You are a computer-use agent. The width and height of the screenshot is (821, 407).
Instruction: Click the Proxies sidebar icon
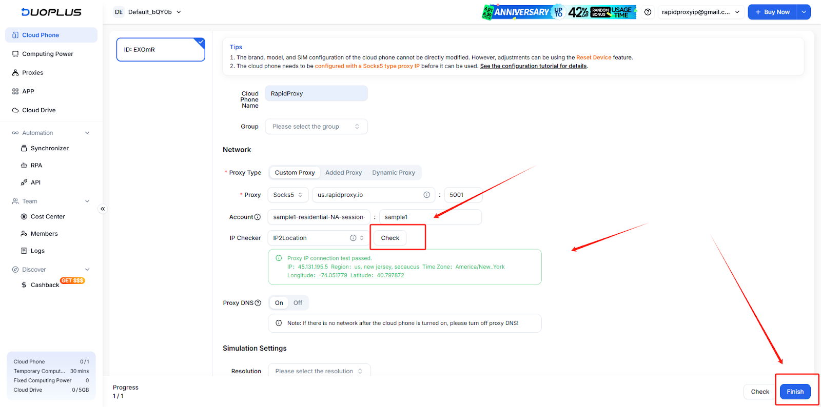point(15,73)
